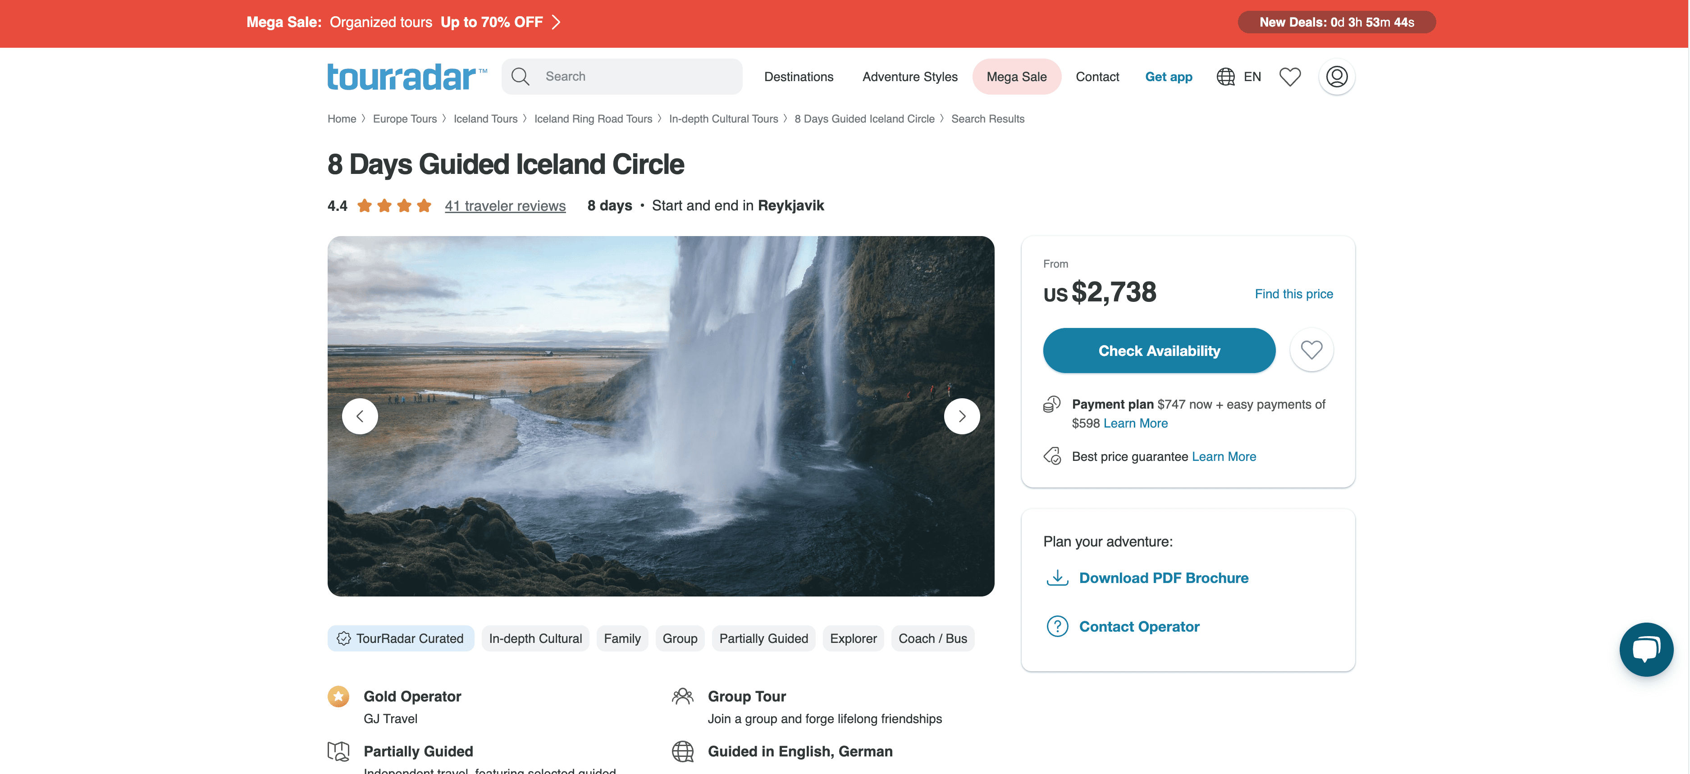Open the live chat bubble
The width and height of the screenshot is (1690, 774).
click(x=1645, y=649)
